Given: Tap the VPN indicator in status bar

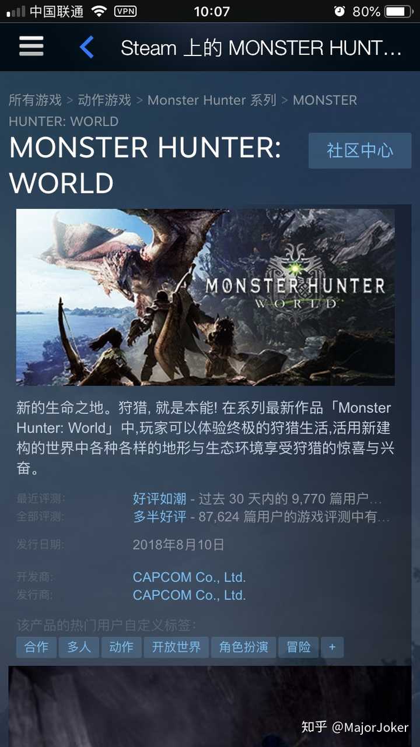Looking at the screenshot, I should click(x=125, y=11).
